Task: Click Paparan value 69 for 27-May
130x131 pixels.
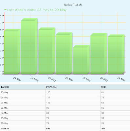Action: 47,113
